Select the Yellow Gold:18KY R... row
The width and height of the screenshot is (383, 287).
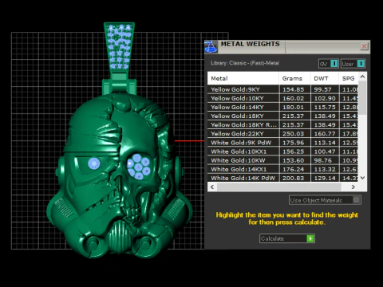tap(282, 125)
